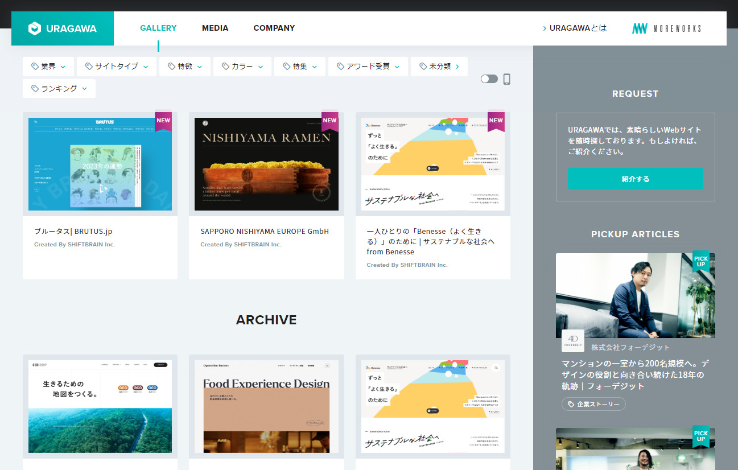Click the 紹介する button
Image resolution: width=738 pixels, height=470 pixels.
(635, 179)
